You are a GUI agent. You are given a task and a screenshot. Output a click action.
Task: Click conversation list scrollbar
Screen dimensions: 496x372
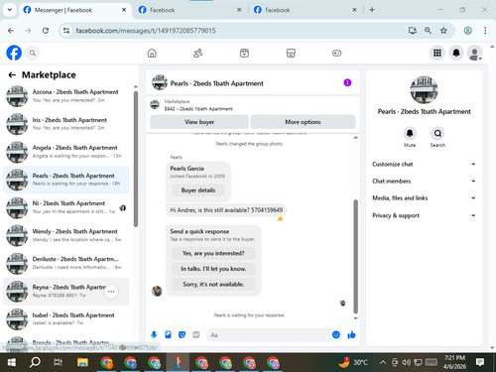(136, 159)
